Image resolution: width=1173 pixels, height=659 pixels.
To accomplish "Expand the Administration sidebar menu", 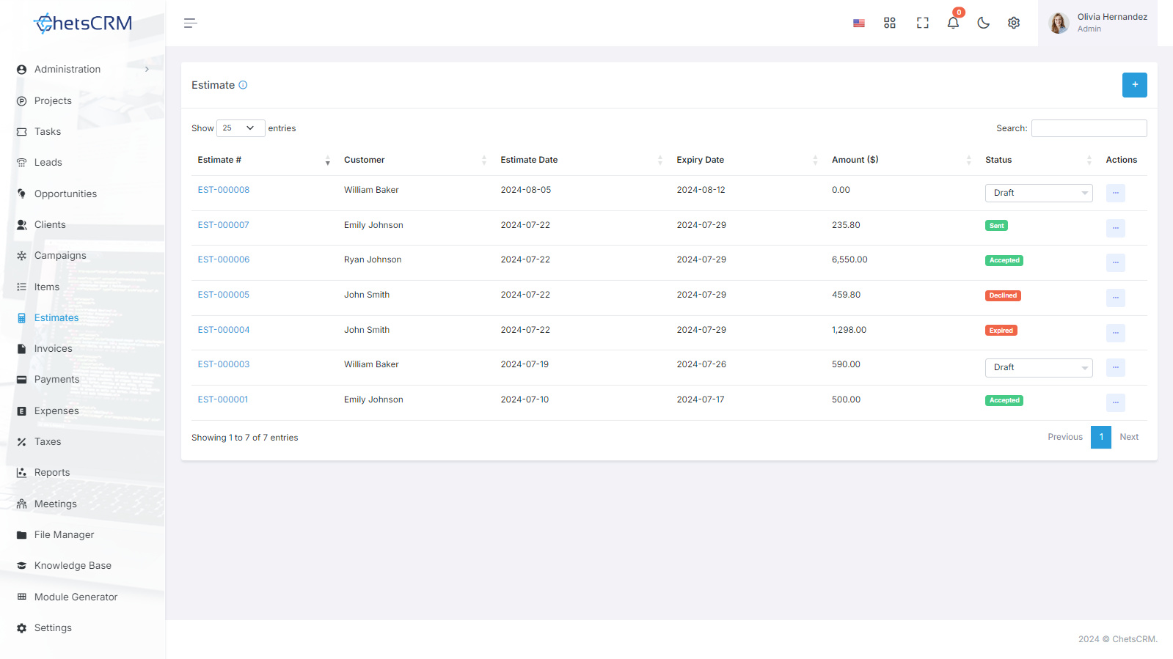I will tap(83, 70).
